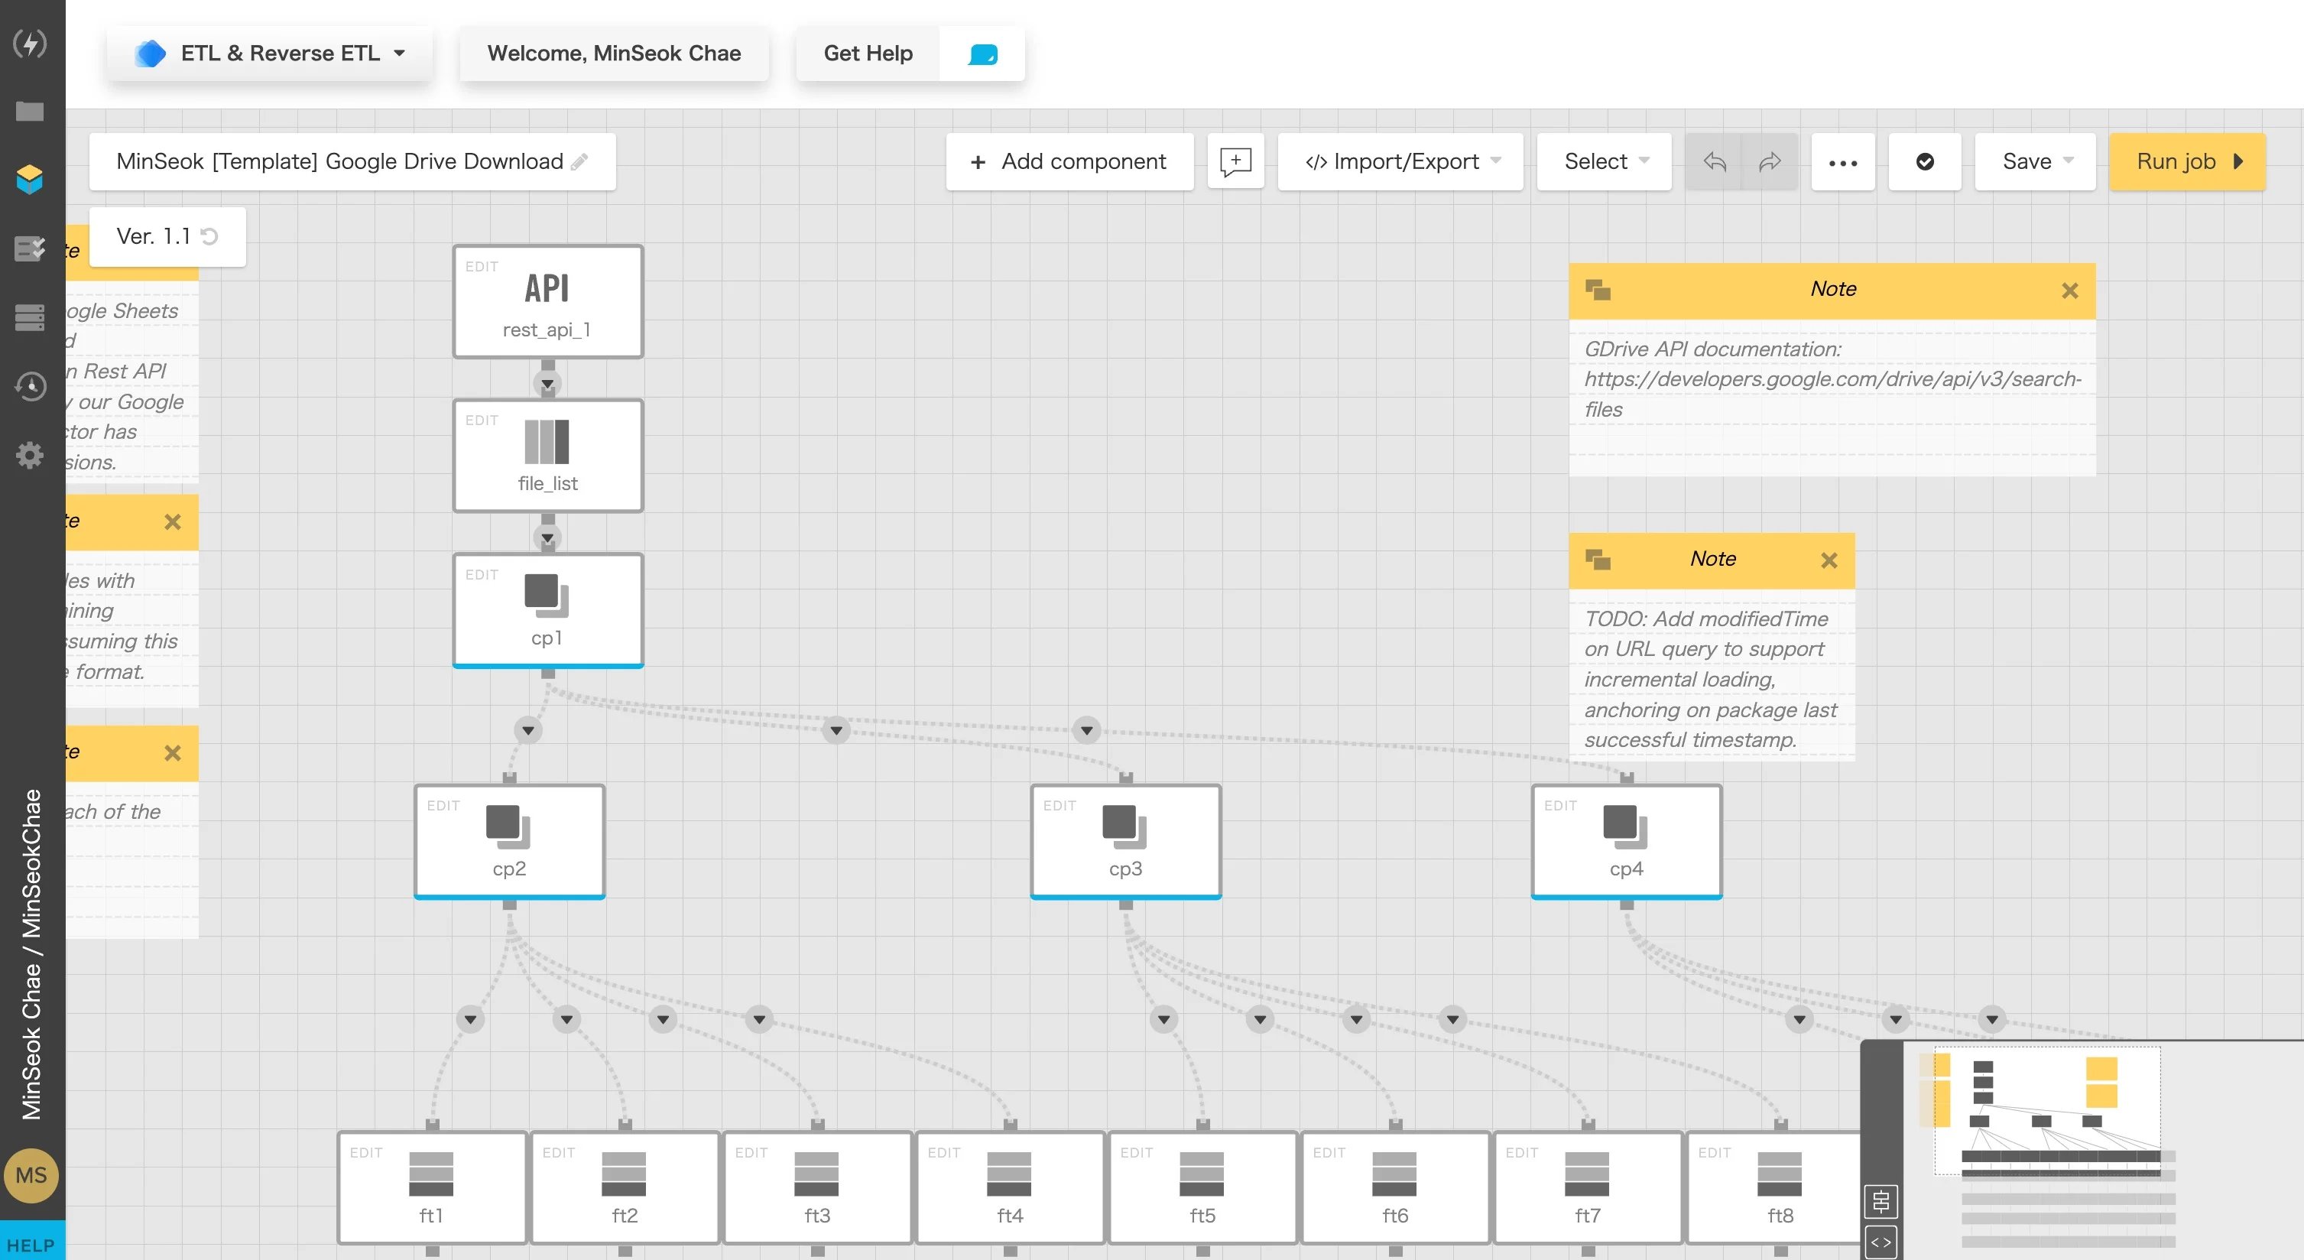The width and height of the screenshot is (2304, 1260).
Task: Click the auto-align layout icon by minimap
Action: pyautogui.click(x=1881, y=1201)
